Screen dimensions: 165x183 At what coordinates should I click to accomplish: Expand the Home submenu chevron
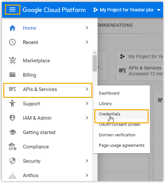87,28
